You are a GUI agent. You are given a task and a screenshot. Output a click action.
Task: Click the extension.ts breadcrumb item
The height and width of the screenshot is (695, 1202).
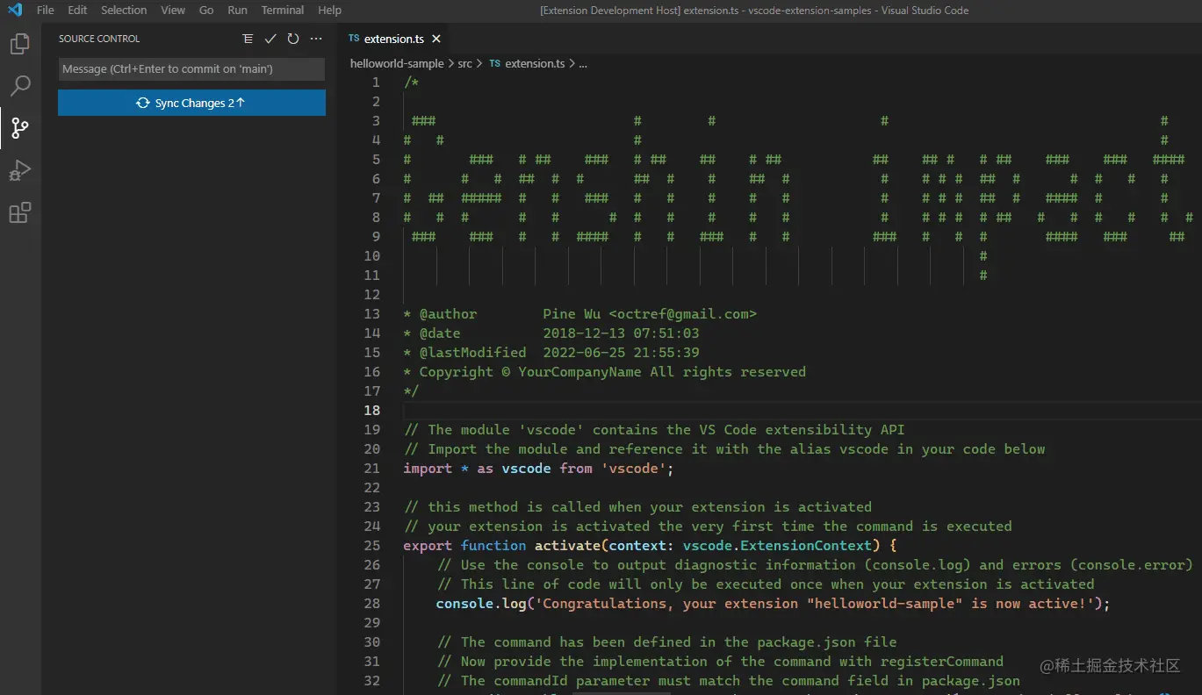click(534, 64)
